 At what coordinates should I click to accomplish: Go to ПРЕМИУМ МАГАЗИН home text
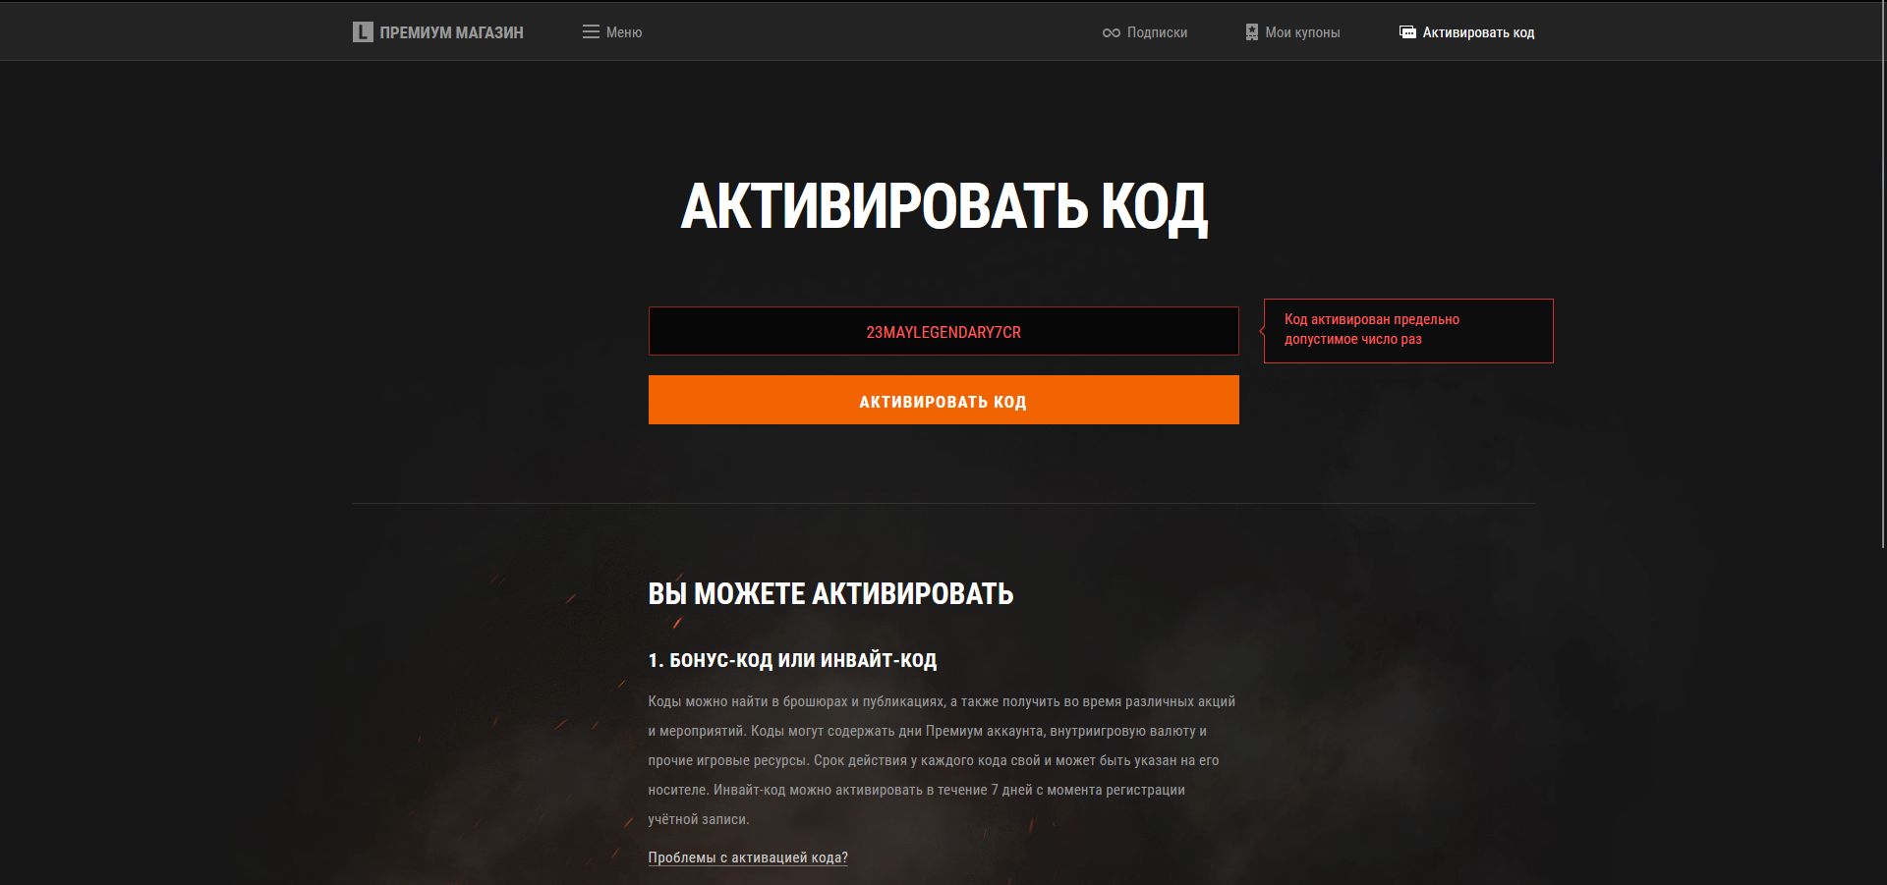click(451, 32)
